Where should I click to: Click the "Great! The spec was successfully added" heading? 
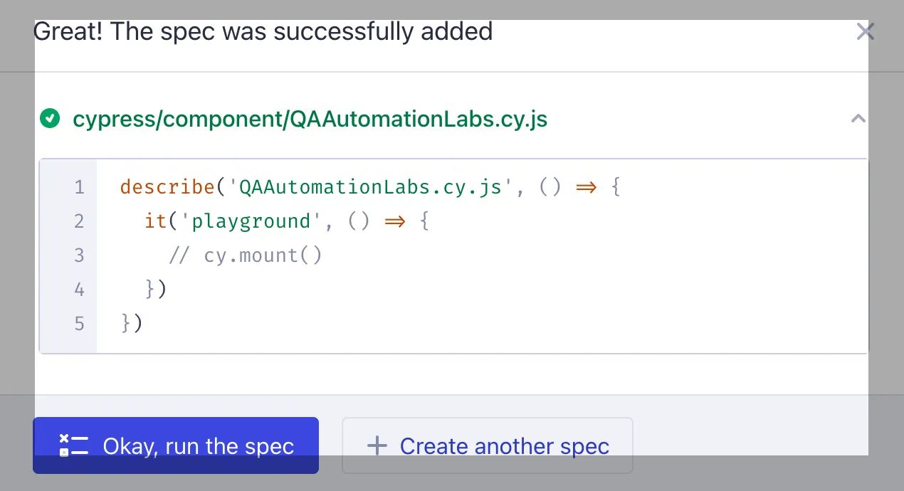click(263, 31)
